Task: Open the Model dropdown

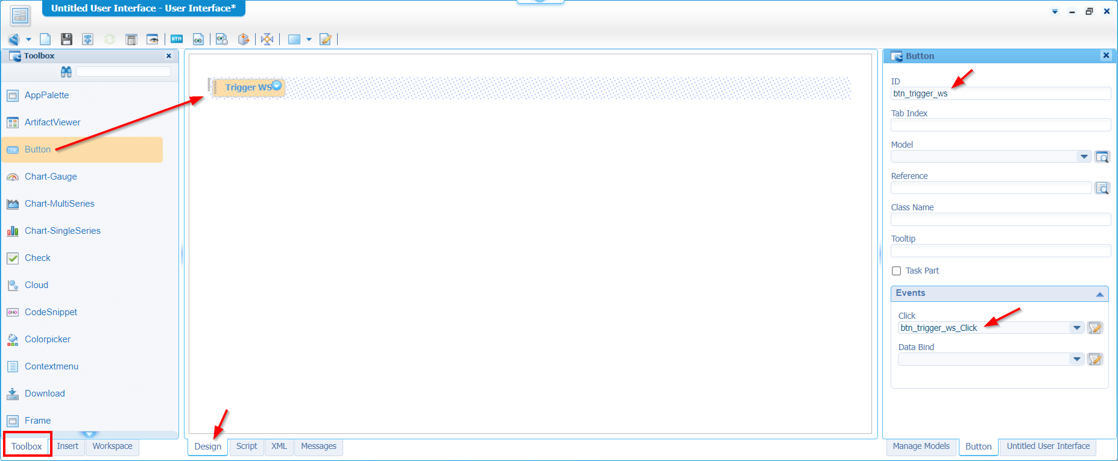Action: coord(1084,157)
